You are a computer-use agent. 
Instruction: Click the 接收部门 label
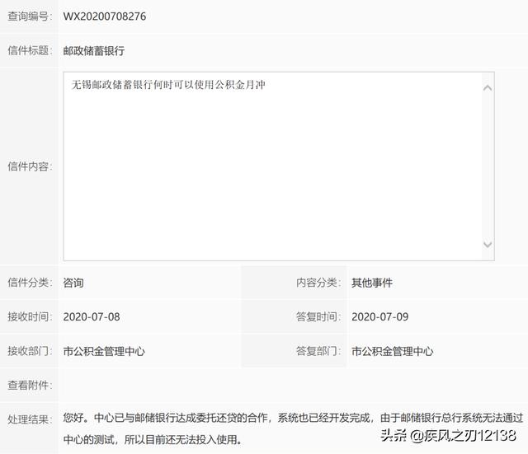(x=30, y=352)
